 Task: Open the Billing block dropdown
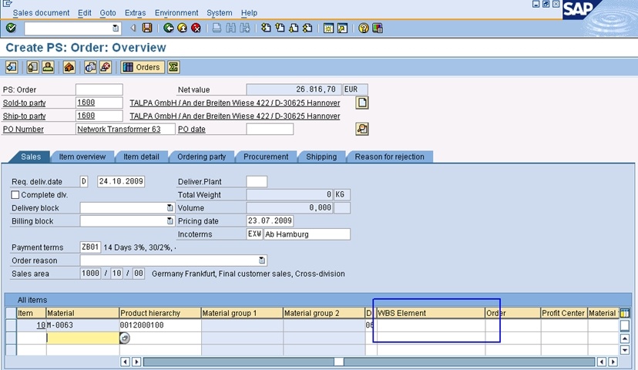(170, 221)
